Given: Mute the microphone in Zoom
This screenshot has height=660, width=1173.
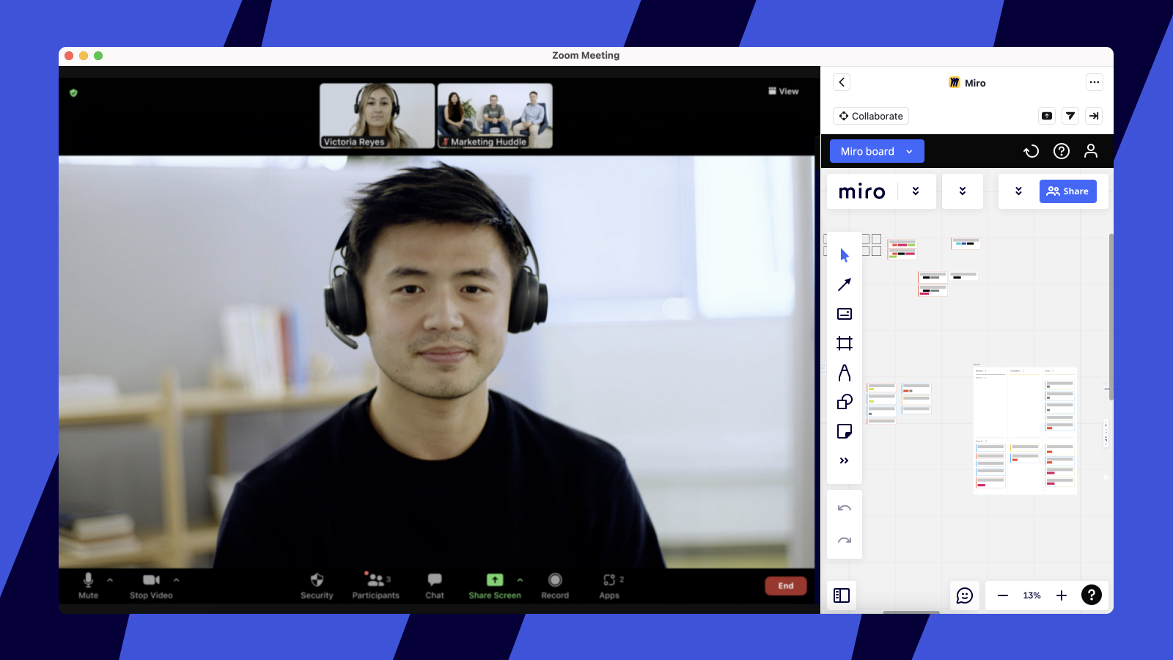Looking at the screenshot, I should point(88,585).
